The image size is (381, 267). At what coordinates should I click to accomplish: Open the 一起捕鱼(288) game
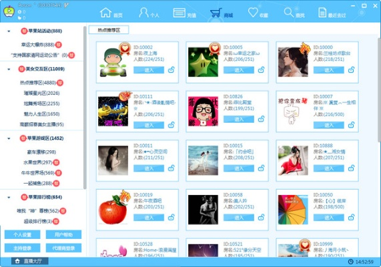click(38, 184)
